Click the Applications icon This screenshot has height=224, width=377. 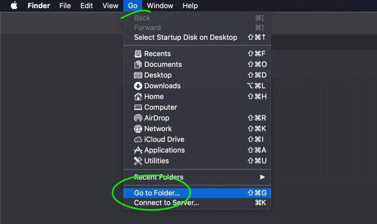138,150
